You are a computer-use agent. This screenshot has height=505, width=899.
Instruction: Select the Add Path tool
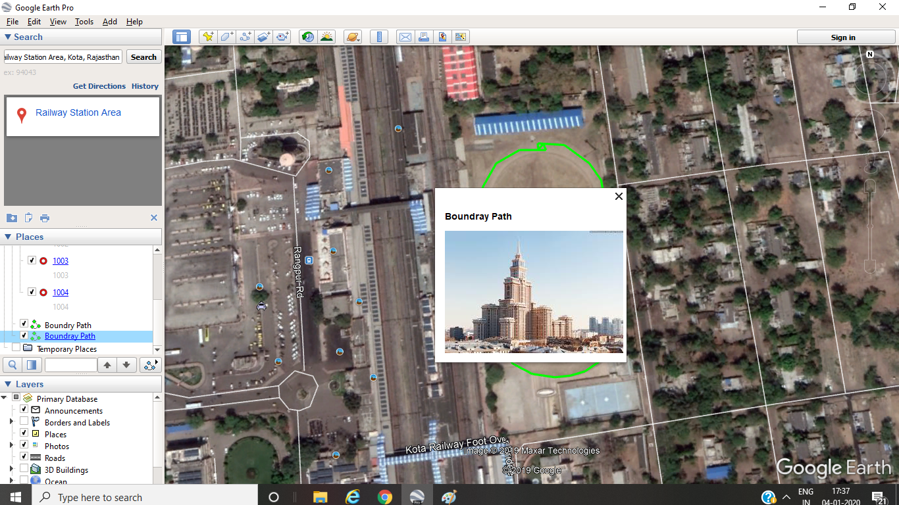click(245, 37)
